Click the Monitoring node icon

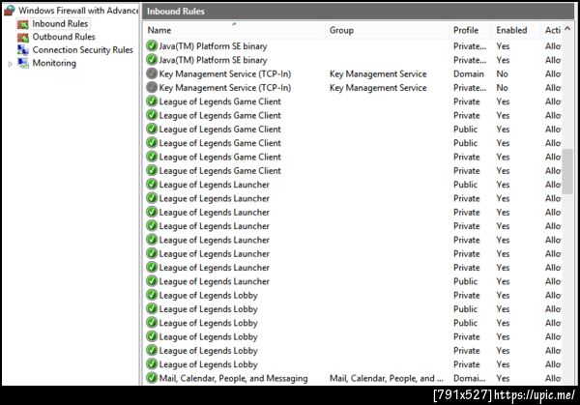coord(23,63)
